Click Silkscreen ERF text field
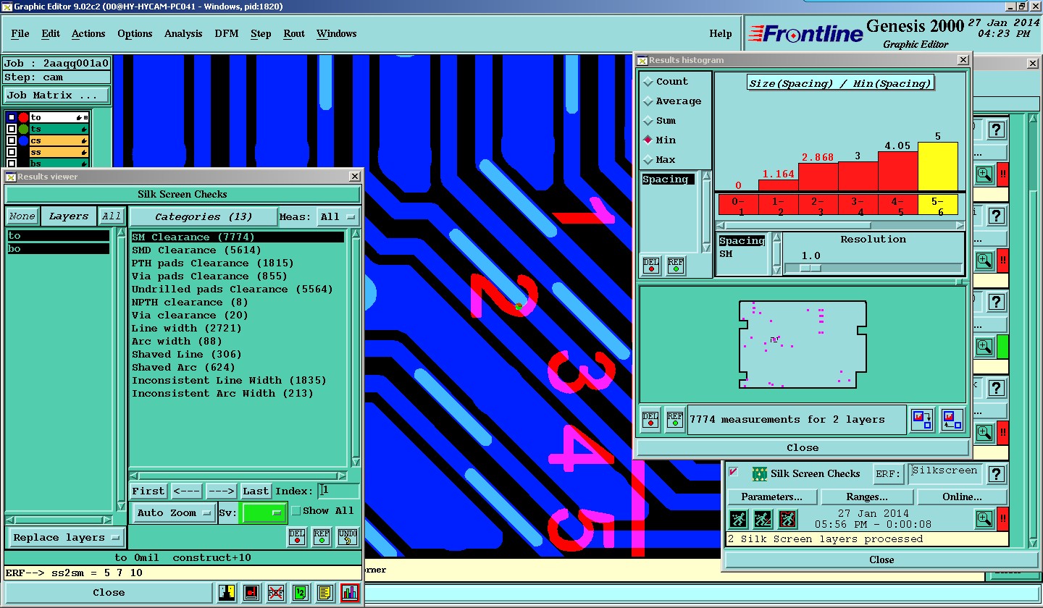This screenshot has height=608, width=1043. point(946,473)
